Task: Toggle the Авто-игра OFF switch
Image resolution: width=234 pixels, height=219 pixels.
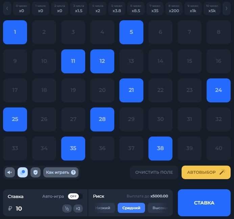Action: 75,196
